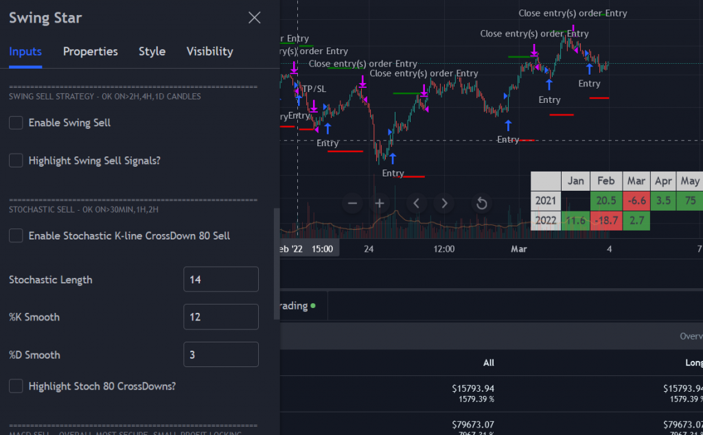
Task: Click the chart zoom in plus icon
Action: 380,203
